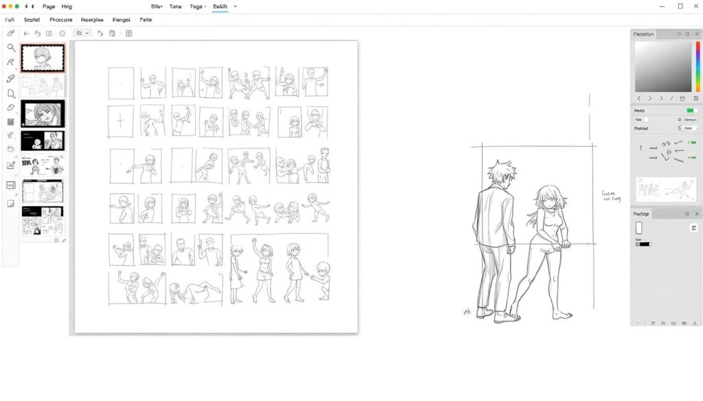
Task: Open the folder dropdown in toolbar
Action: point(82,33)
